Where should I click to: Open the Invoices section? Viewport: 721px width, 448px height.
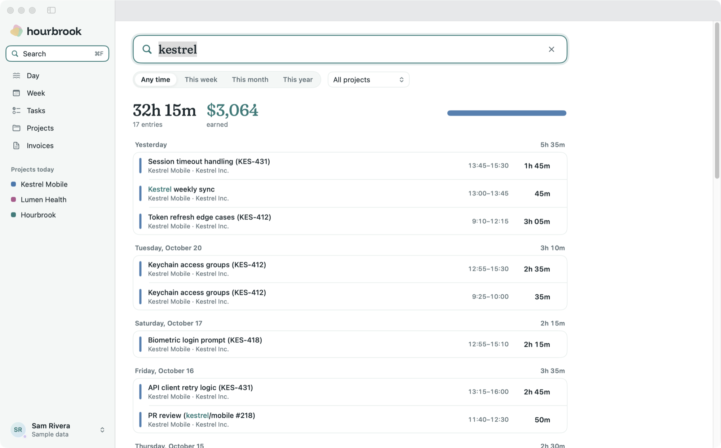[x=57, y=145]
